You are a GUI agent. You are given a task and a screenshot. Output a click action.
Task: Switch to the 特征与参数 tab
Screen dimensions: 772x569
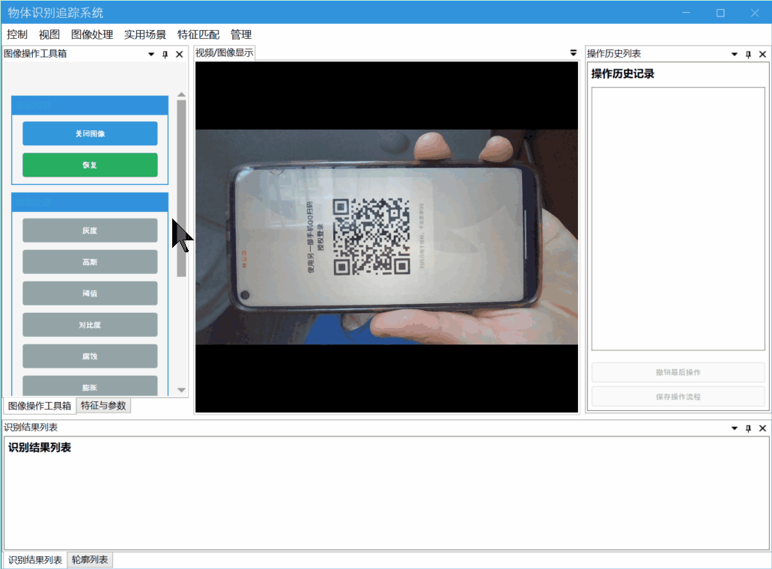[103, 406]
